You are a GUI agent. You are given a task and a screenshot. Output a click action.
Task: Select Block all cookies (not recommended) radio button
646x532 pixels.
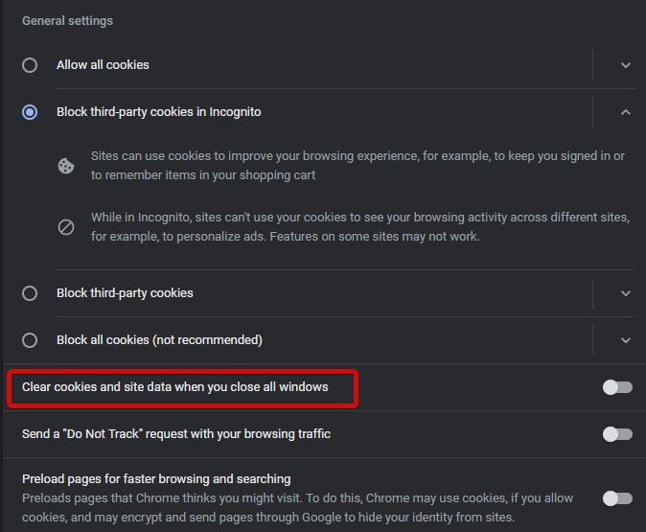click(30, 340)
